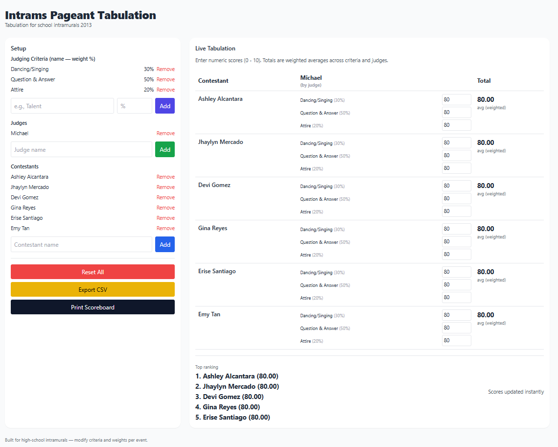Viewport: 558px width, 447px height.
Task: Click the Judge name input field
Action: tap(81, 149)
